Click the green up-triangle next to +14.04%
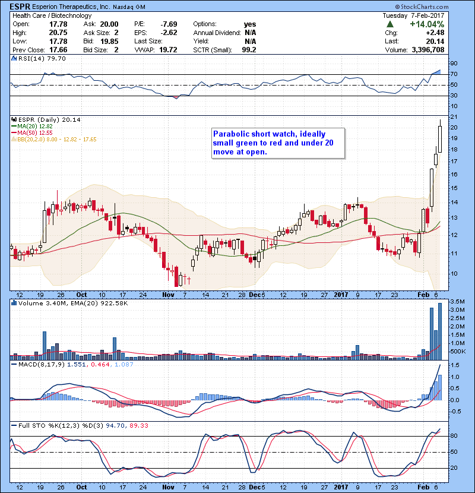Viewport: 475px width, 493px height. [390, 24]
